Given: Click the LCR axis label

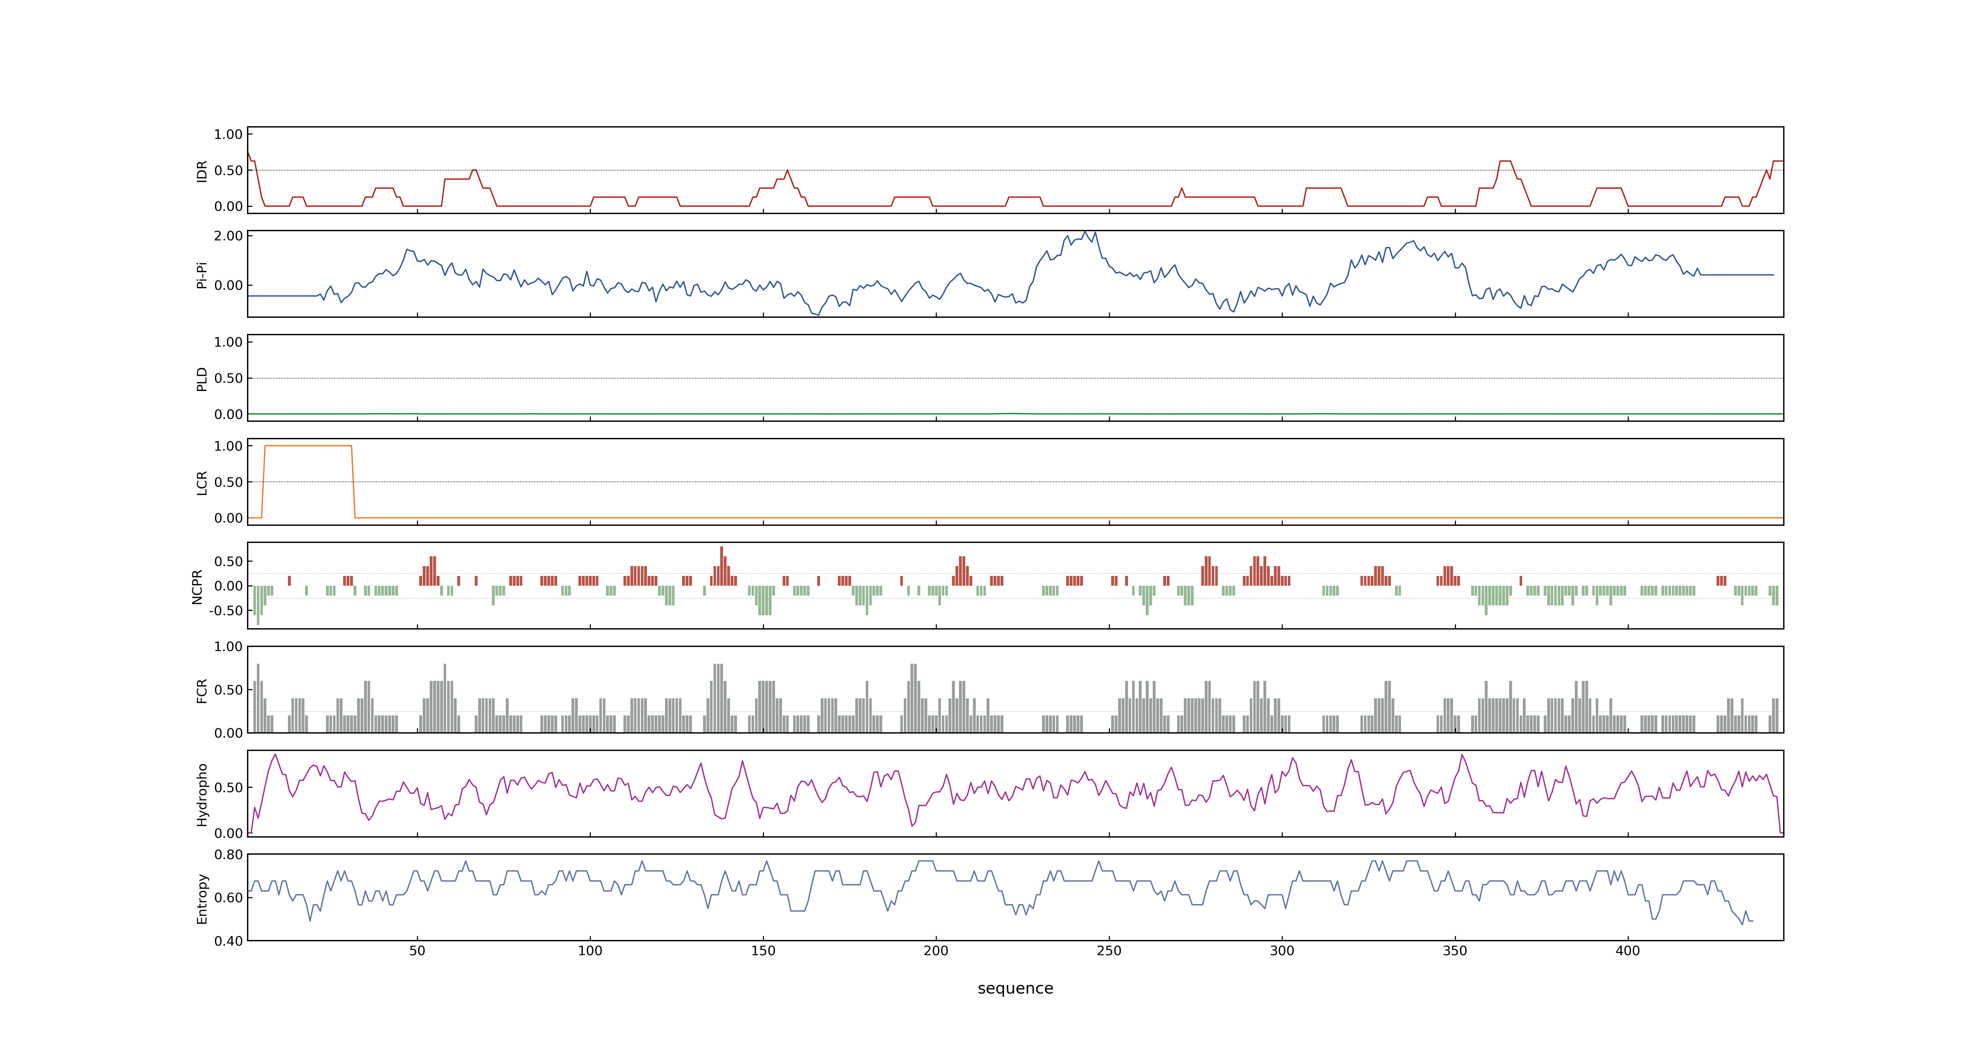Looking at the screenshot, I should click(x=202, y=482).
